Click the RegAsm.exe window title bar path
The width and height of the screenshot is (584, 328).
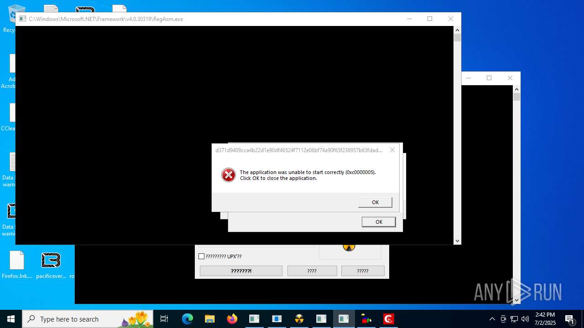pos(106,19)
